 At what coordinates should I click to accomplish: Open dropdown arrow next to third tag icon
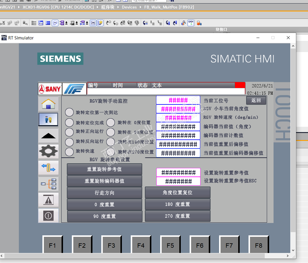coord(87,23)
